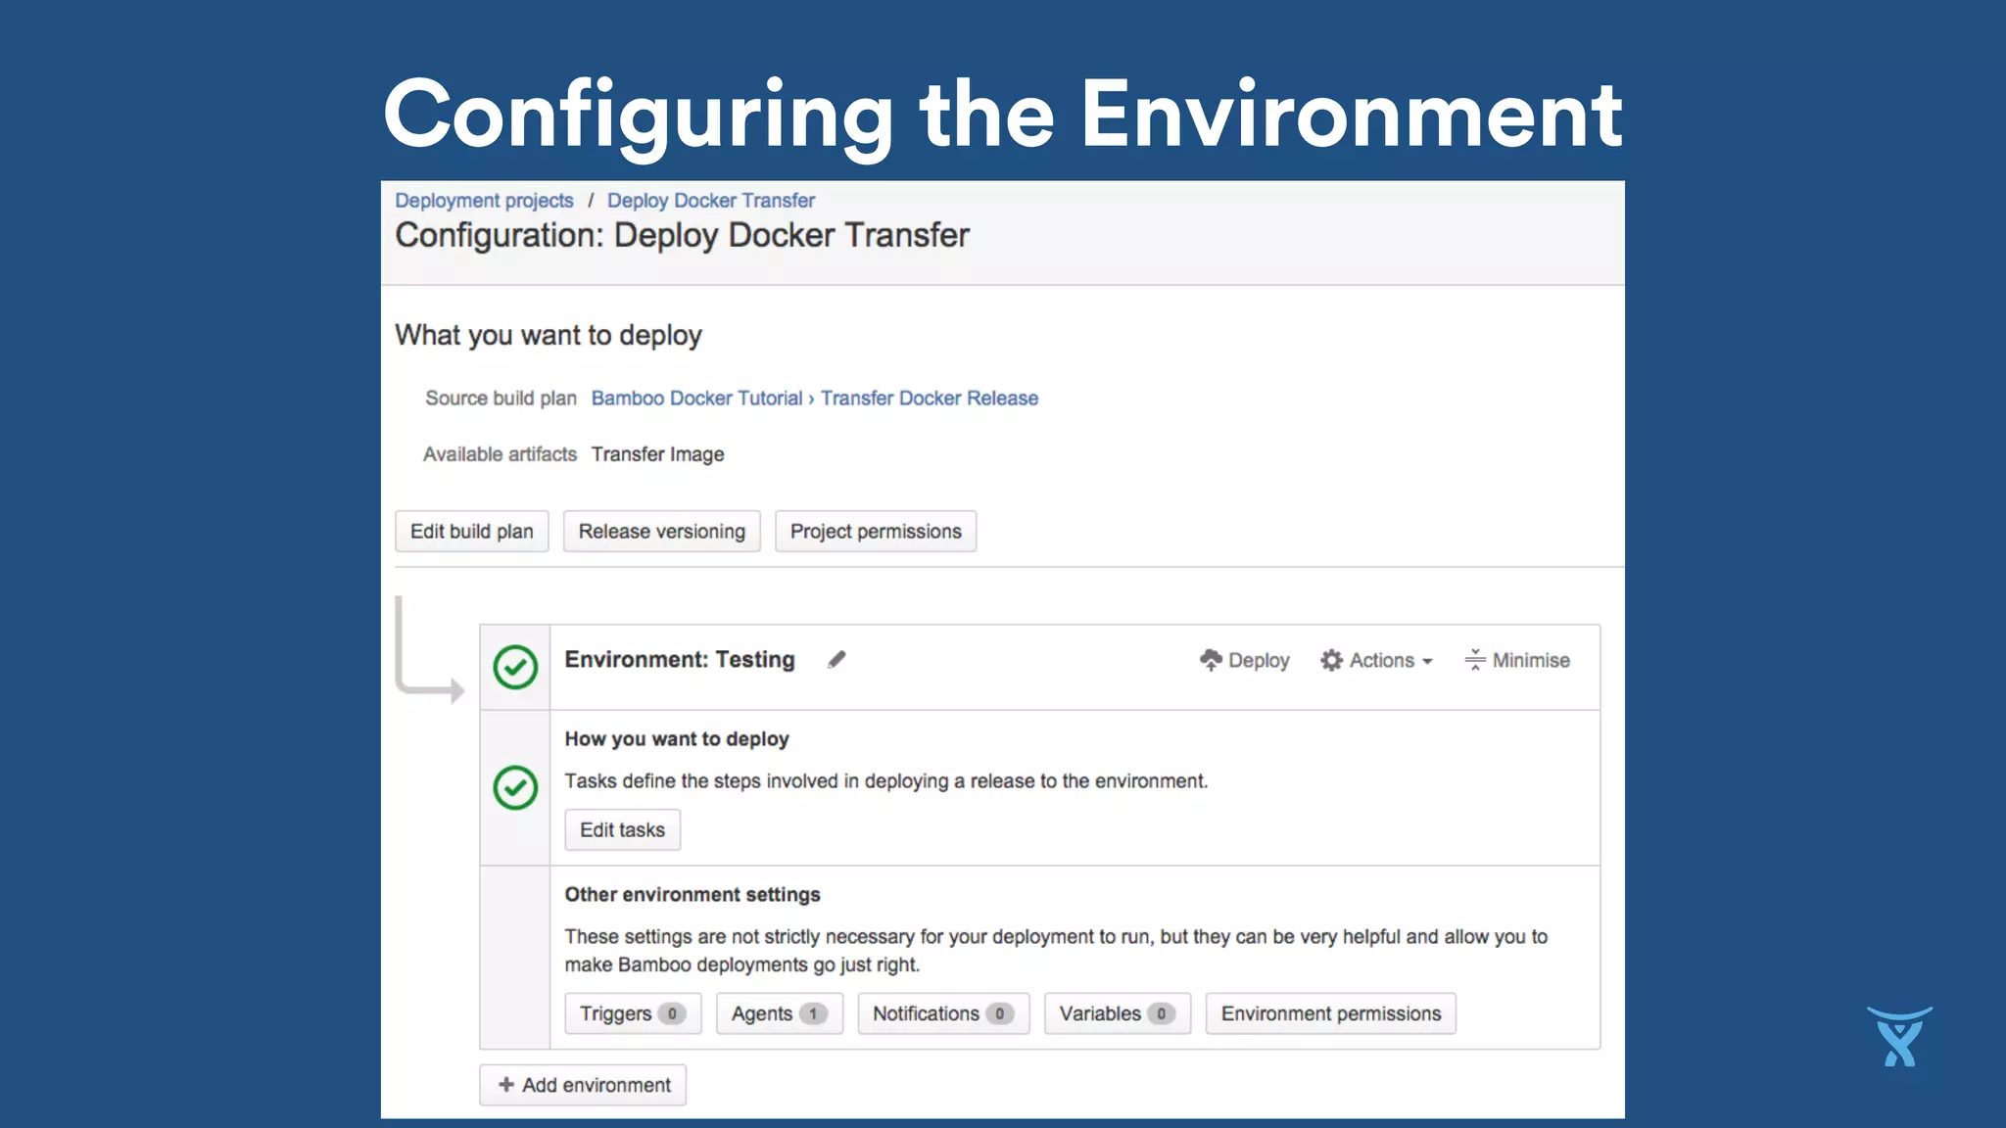Click the plus icon in Add environment
The width and height of the screenshot is (2006, 1128).
[506, 1085]
